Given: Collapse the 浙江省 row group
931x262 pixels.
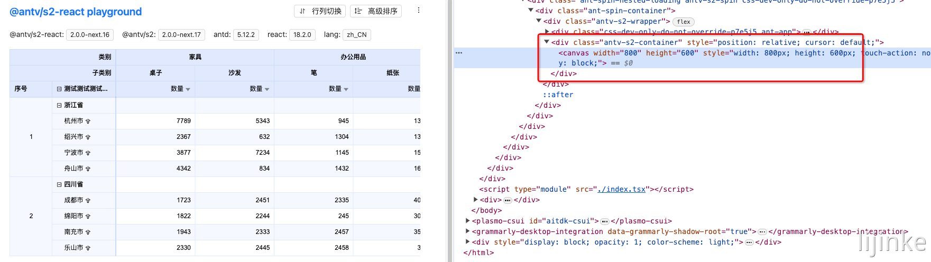Looking at the screenshot, I should (59, 105).
